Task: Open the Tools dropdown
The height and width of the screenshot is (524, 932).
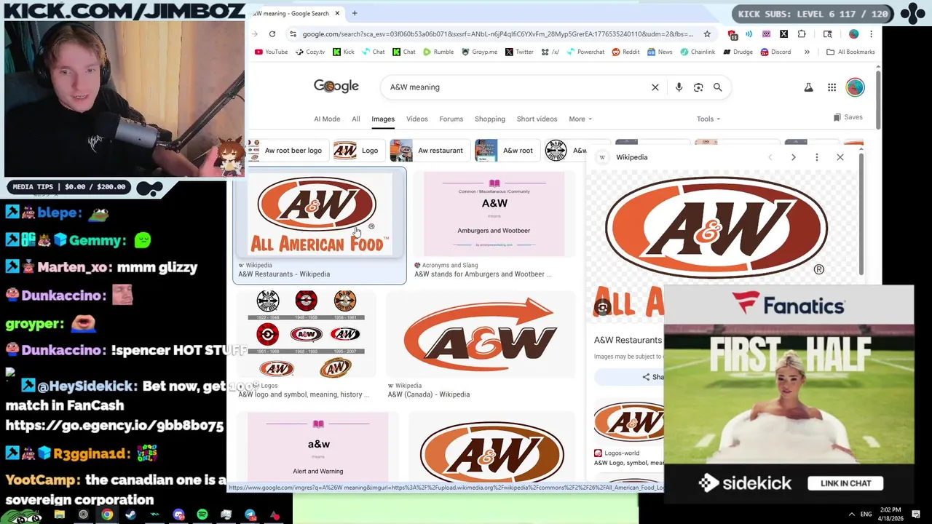Action: [708, 119]
